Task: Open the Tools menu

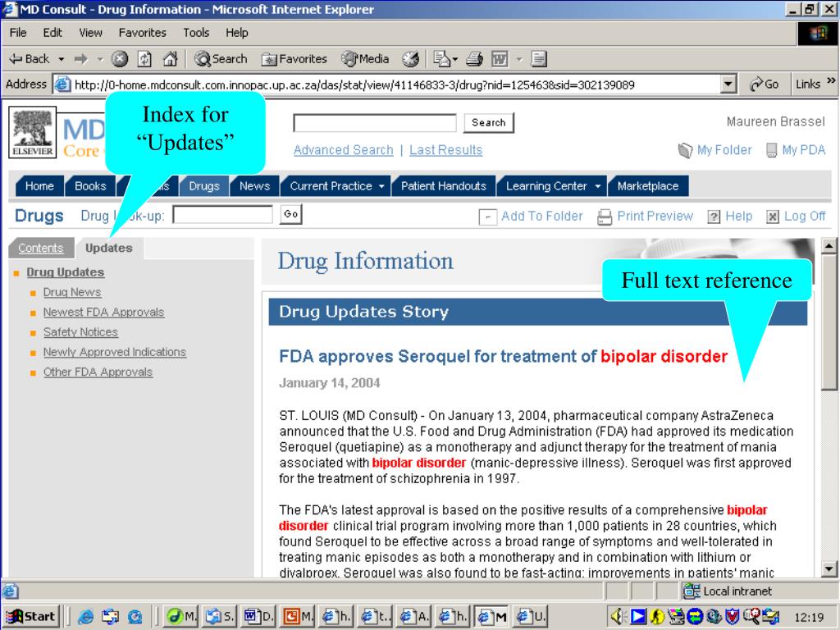Action: click(196, 33)
